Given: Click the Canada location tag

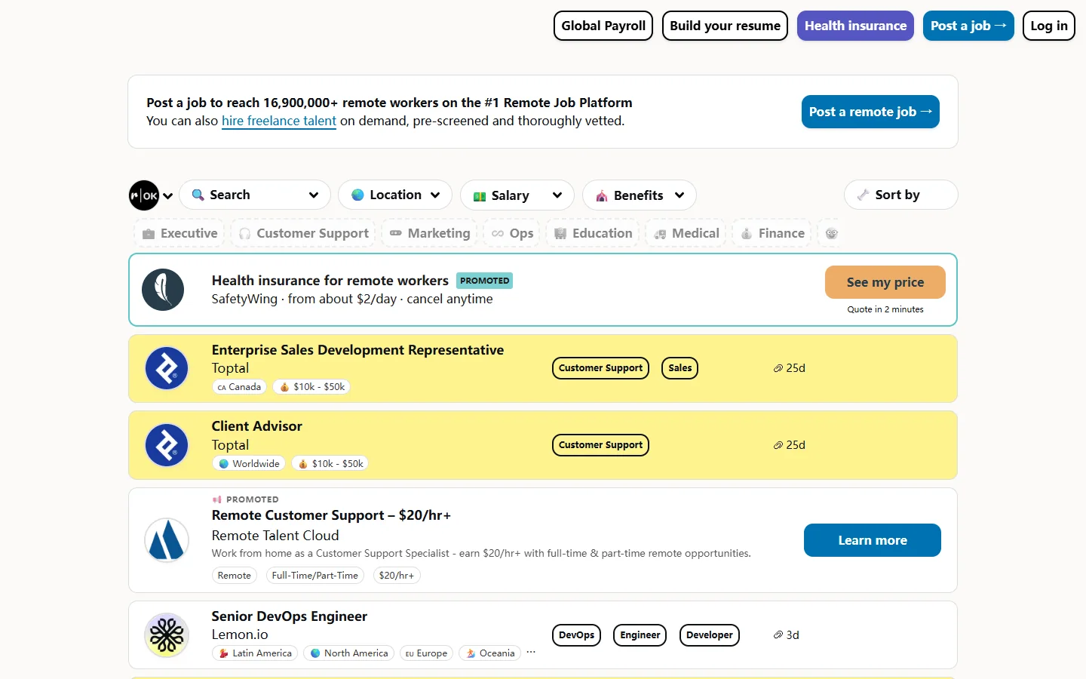Looking at the screenshot, I should 239,387.
